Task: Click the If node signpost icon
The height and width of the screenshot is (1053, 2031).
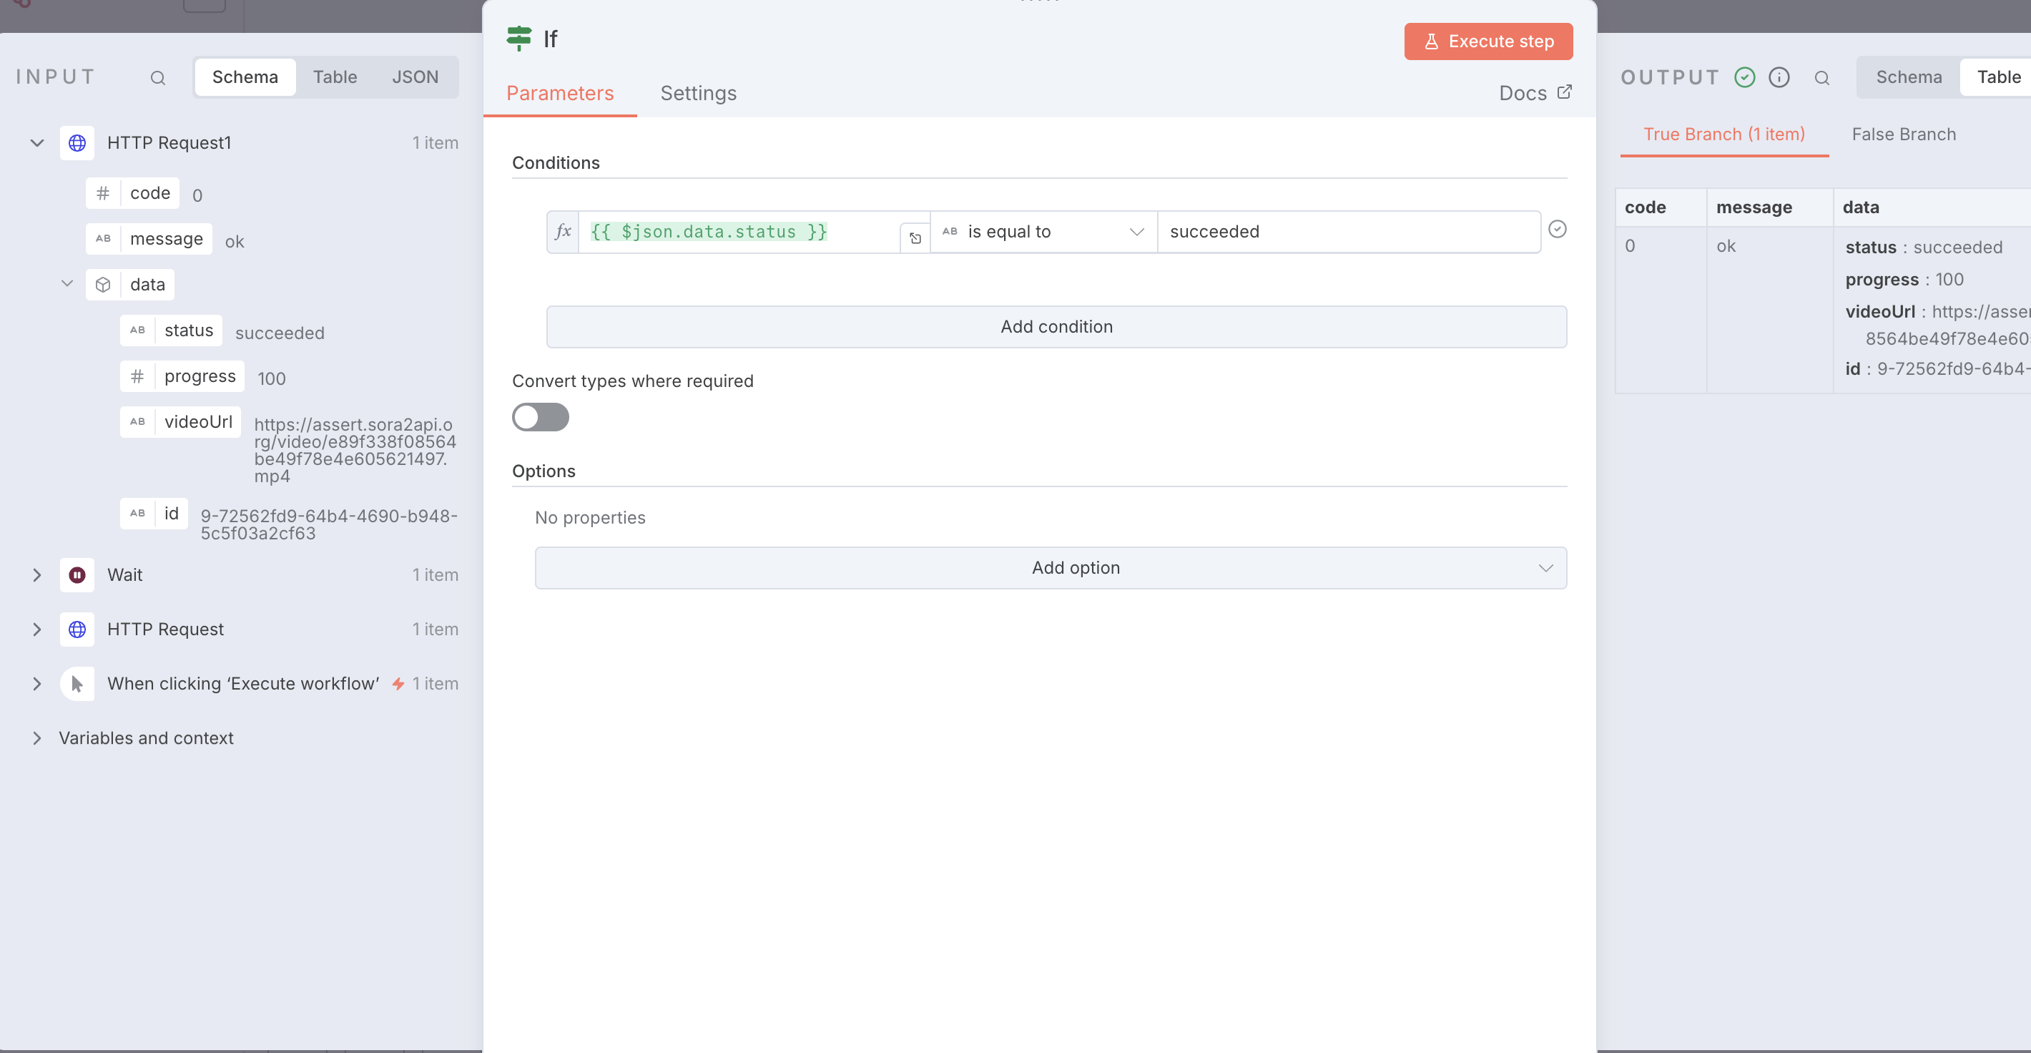Action: 518,38
